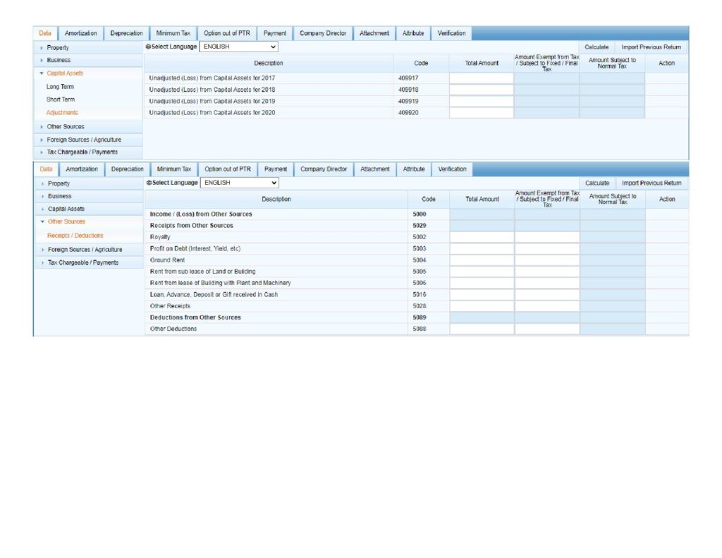The height and width of the screenshot is (558, 722).
Task: Open language dropdown above Unadjusted Loss table
Action: pyautogui.click(x=239, y=47)
